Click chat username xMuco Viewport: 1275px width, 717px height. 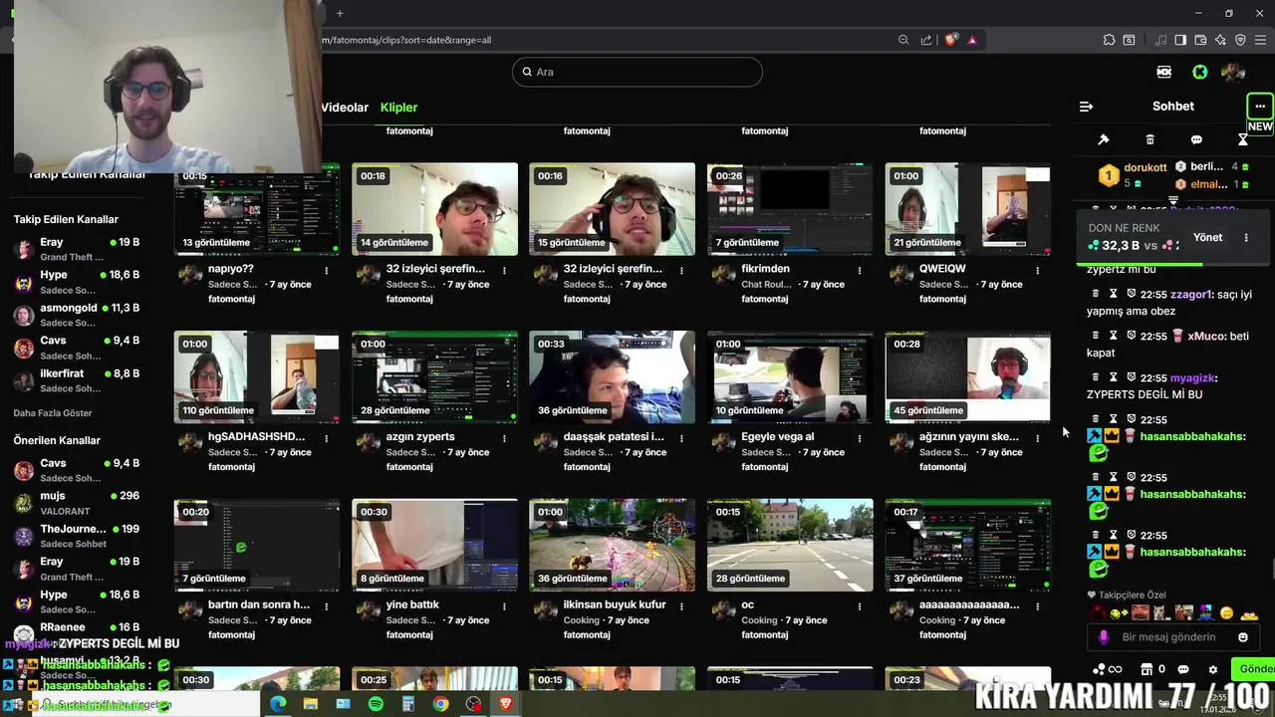(1206, 337)
